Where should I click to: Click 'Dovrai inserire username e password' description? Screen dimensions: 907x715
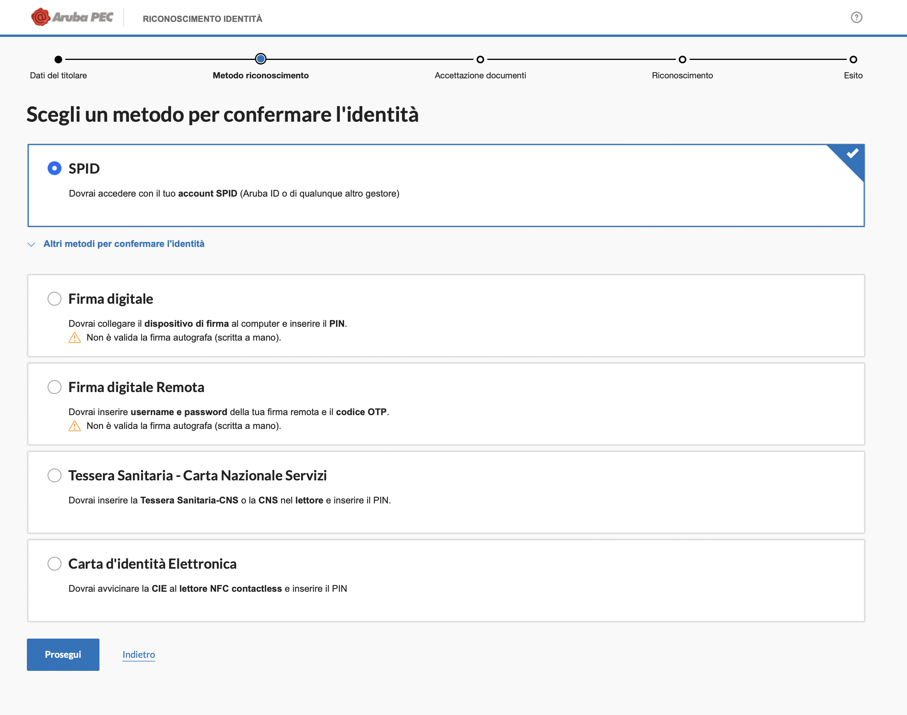point(229,412)
